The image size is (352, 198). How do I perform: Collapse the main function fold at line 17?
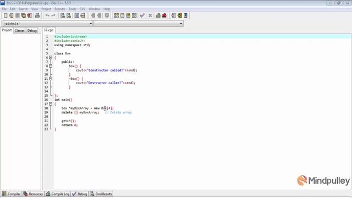click(x=51, y=104)
